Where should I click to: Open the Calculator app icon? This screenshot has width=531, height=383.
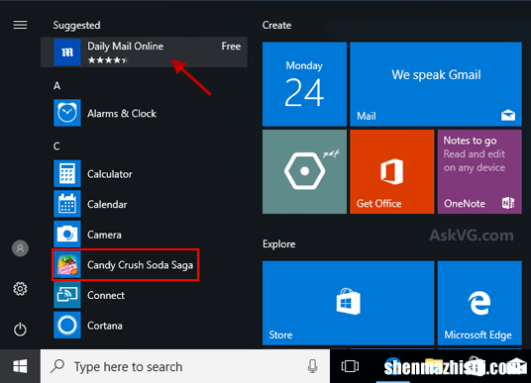pyautogui.click(x=67, y=173)
